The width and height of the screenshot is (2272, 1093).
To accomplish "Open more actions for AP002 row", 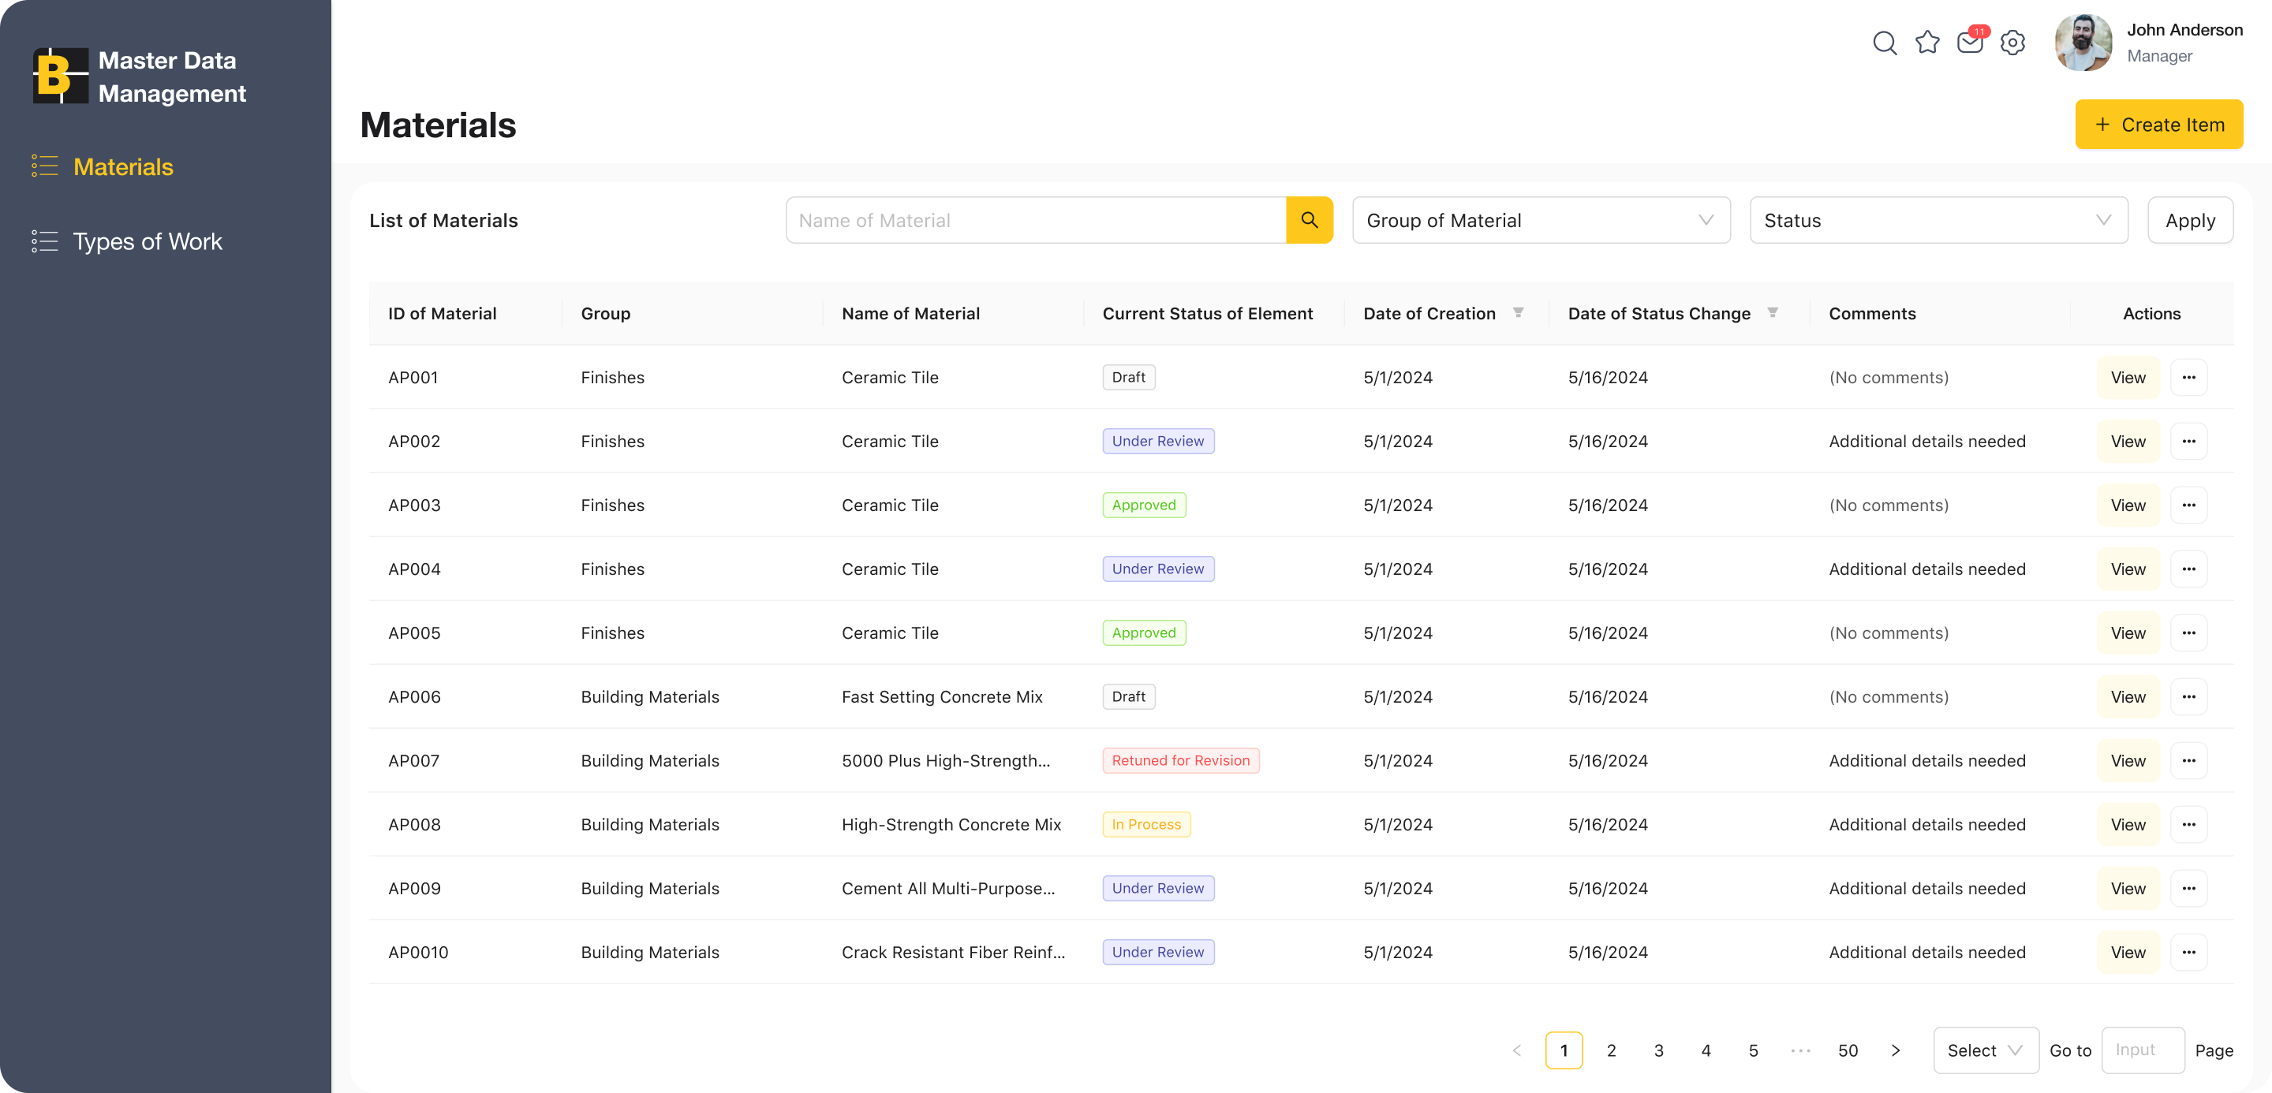I will pos(2188,442).
